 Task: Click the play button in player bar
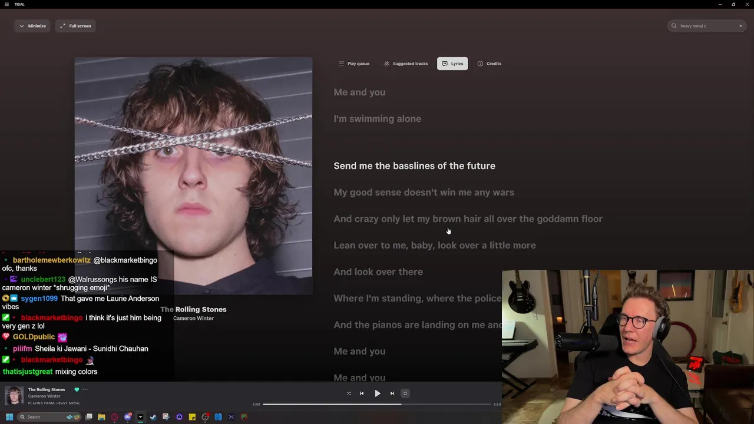[377, 393]
